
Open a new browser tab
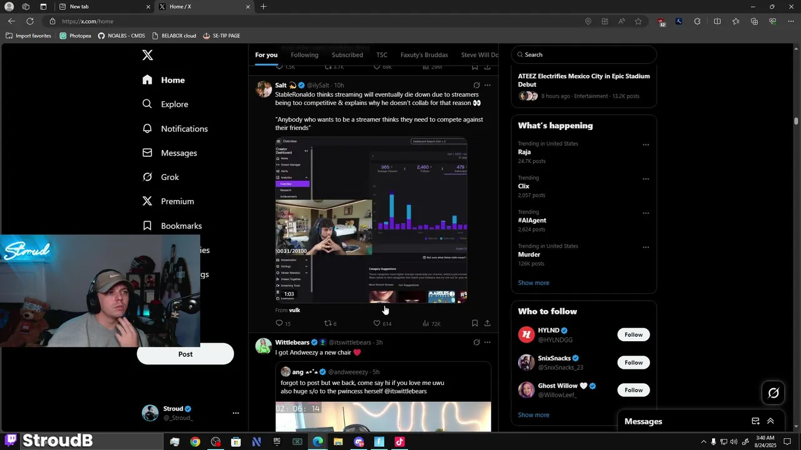coord(263,6)
